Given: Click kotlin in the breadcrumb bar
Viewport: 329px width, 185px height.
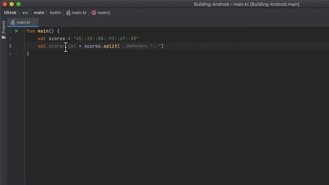Looking at the screenshot, I should point(56,12).
